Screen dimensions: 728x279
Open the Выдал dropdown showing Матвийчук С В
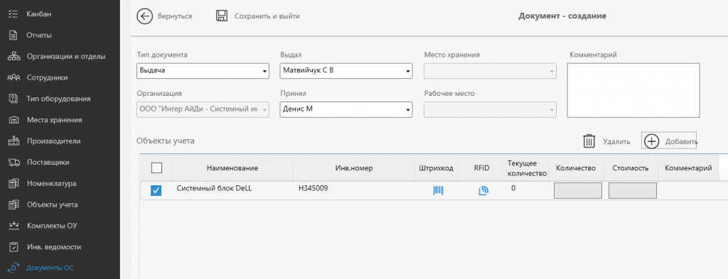[346, 71]
